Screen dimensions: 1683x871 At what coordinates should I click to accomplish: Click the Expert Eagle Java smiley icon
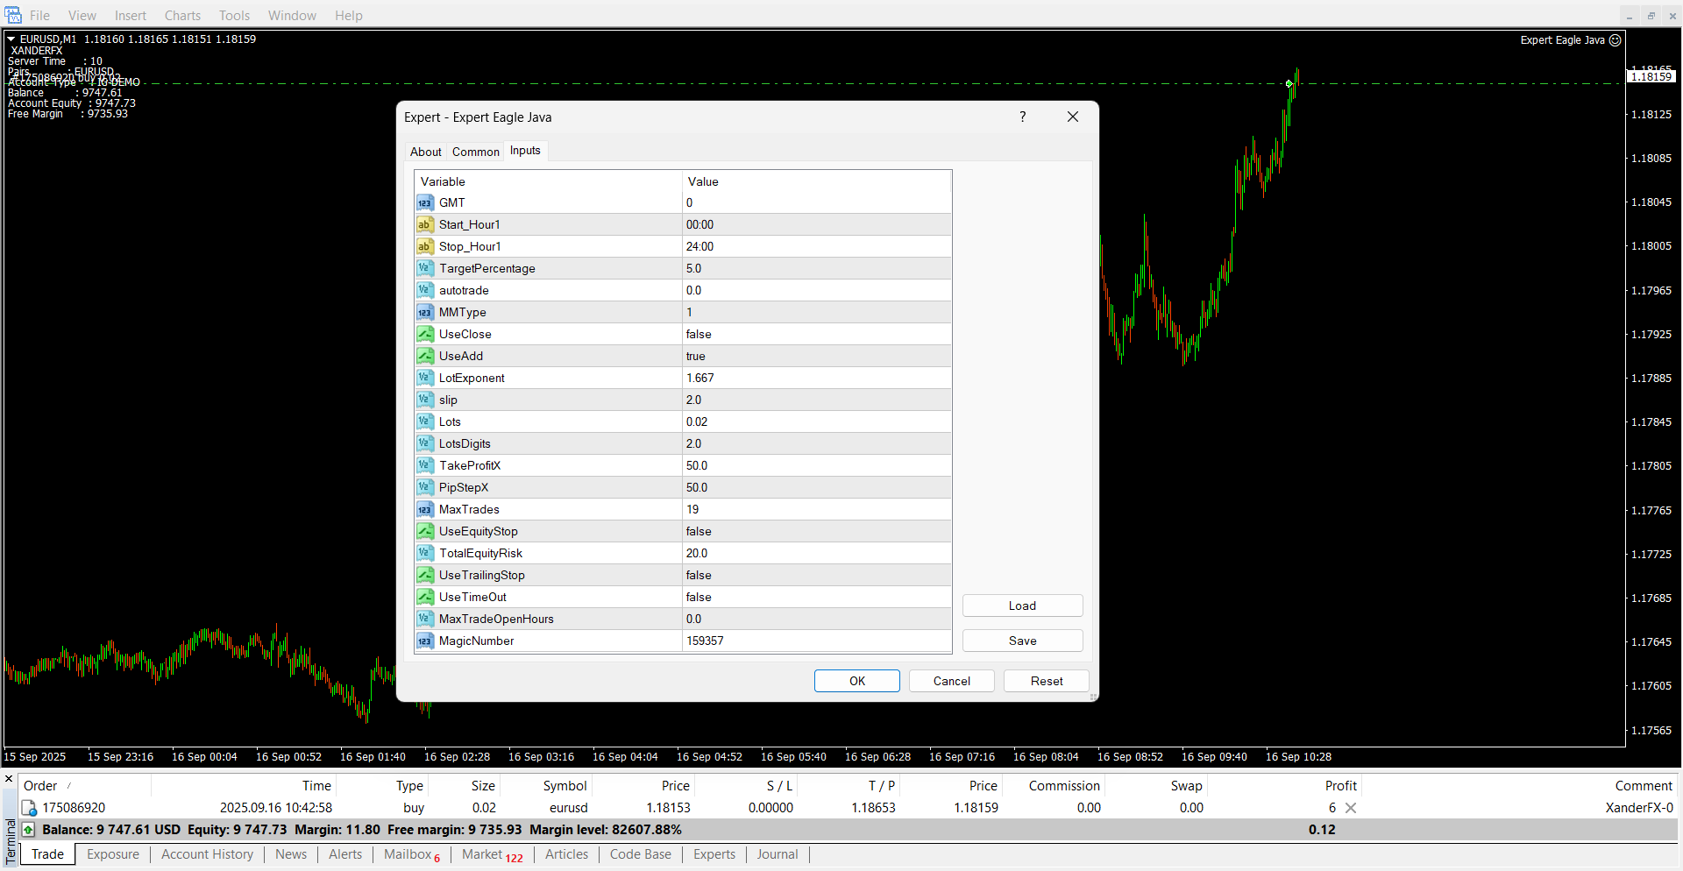pos(1616,40)
